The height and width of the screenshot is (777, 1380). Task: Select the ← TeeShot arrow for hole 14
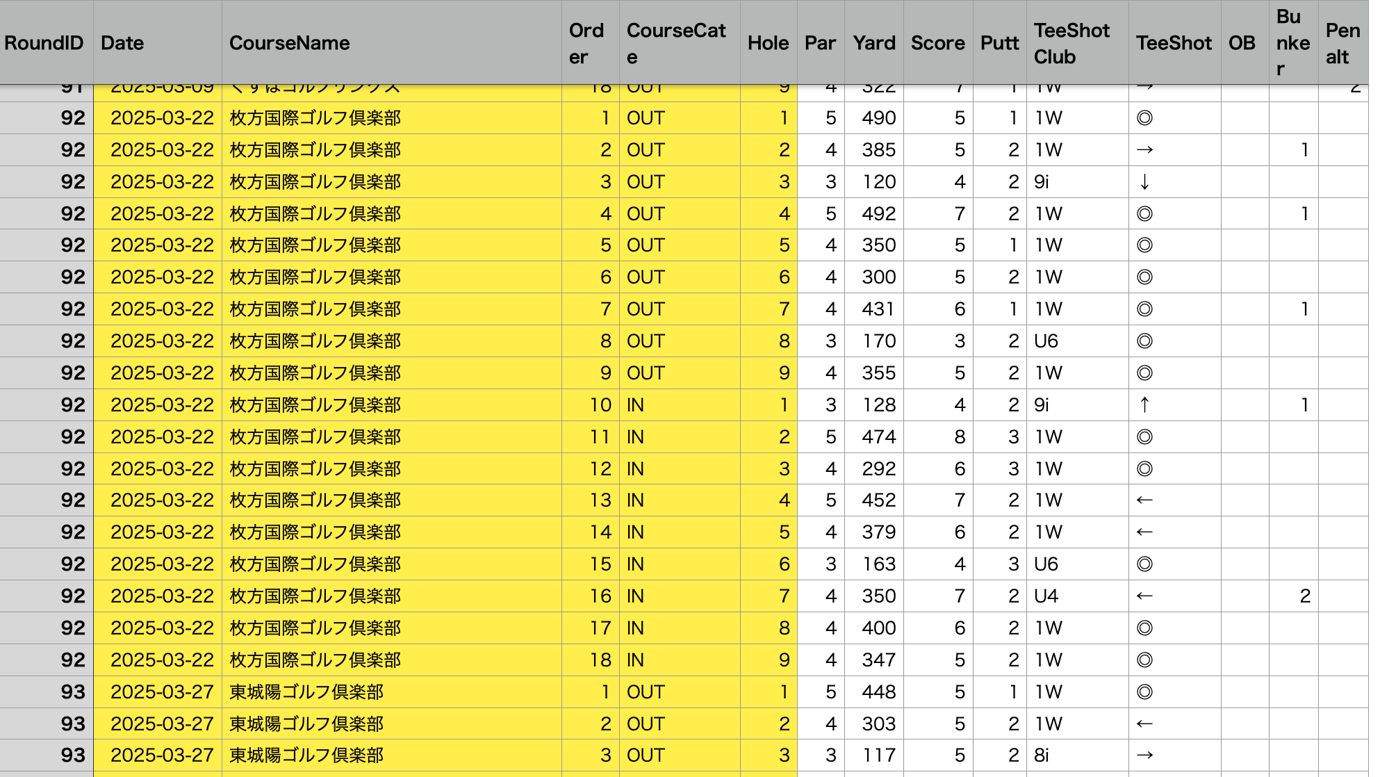[1145, 532]
